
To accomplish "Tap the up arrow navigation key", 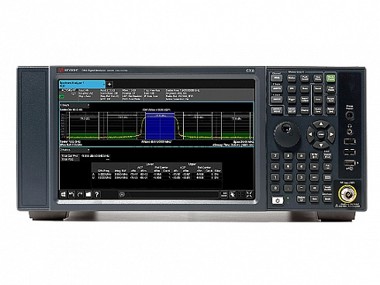I will tap(321, 124).
